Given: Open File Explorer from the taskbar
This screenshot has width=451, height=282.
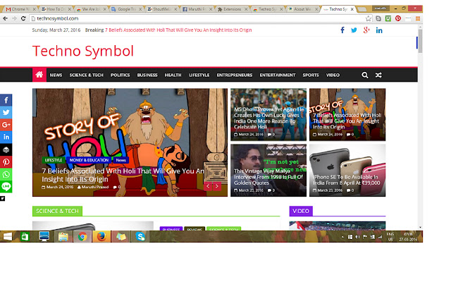Looking at the screenshot, I should [63, 237].
